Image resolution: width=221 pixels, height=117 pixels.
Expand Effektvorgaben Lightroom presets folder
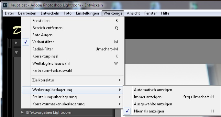[22, 112]
